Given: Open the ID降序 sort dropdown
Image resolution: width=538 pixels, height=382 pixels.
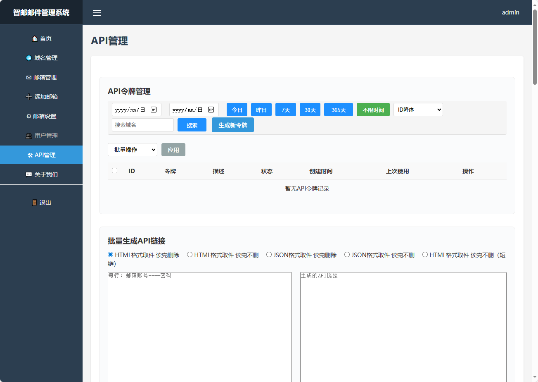Looking at the screenshot, I should (x=418, y=110).
